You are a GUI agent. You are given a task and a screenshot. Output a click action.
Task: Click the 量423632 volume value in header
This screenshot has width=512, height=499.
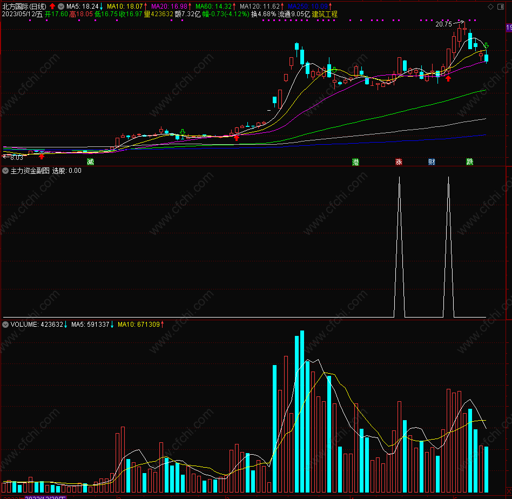click(x=159, y=14)
